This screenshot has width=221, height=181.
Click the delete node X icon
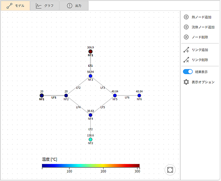[x=186, y=37]
